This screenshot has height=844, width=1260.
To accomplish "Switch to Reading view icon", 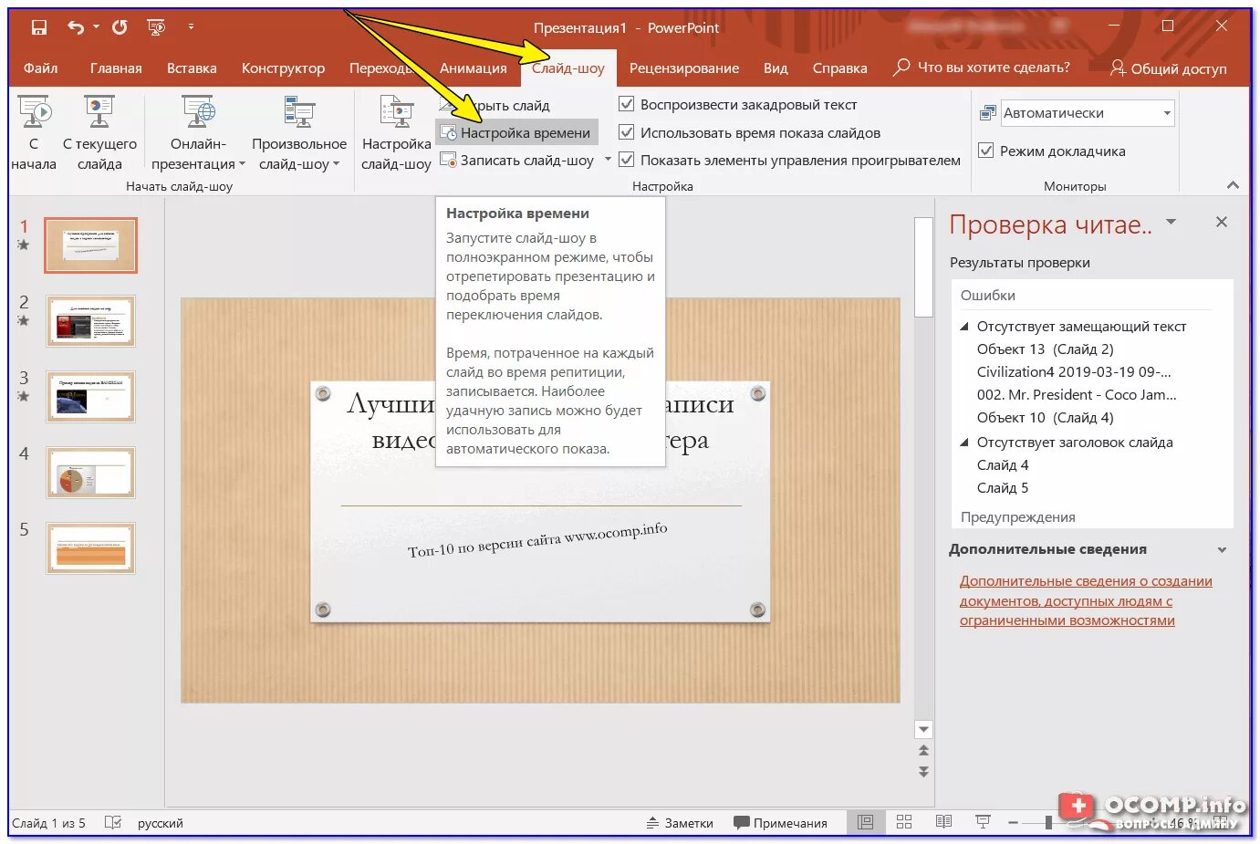I will (943, 822).
